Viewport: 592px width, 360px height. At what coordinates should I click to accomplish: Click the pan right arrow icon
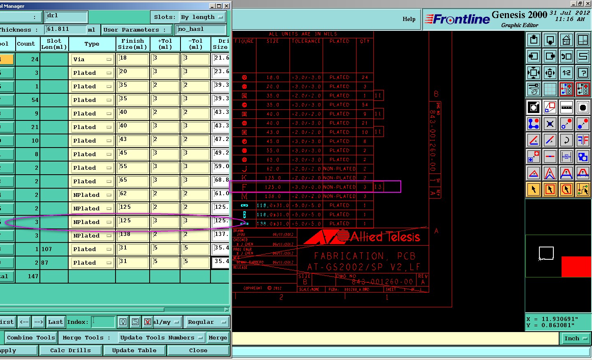550,56
